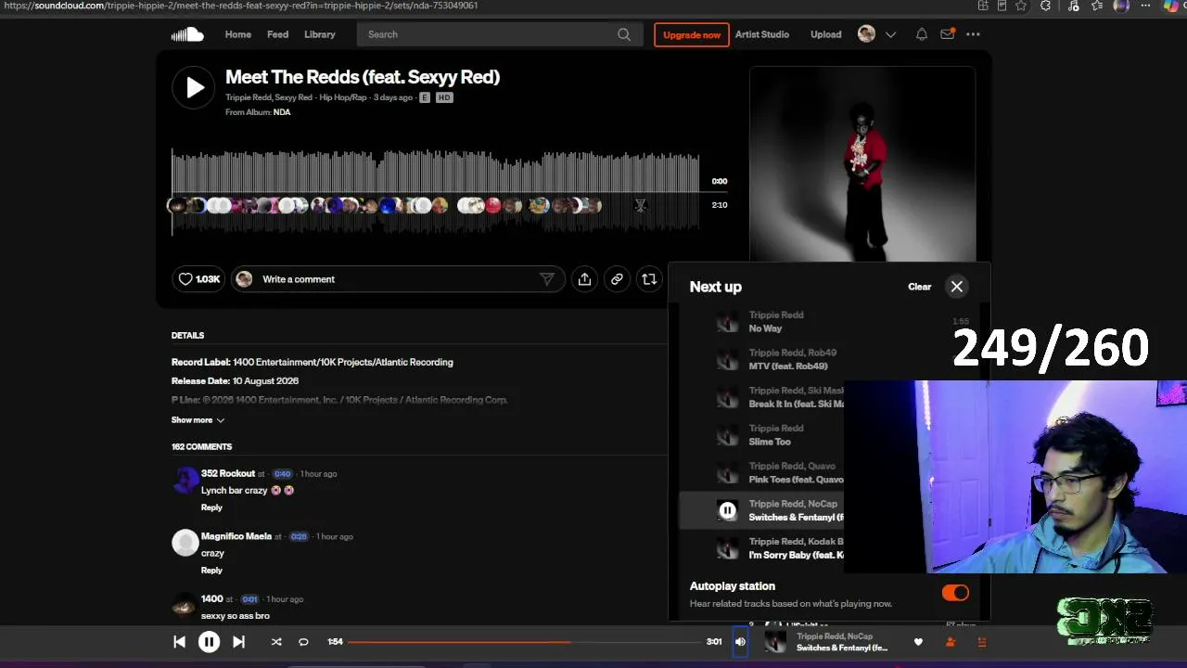This screenshot has width=1187, height=668.
Task: Clear the Next up queue
Action: click(x=920, y=287)
